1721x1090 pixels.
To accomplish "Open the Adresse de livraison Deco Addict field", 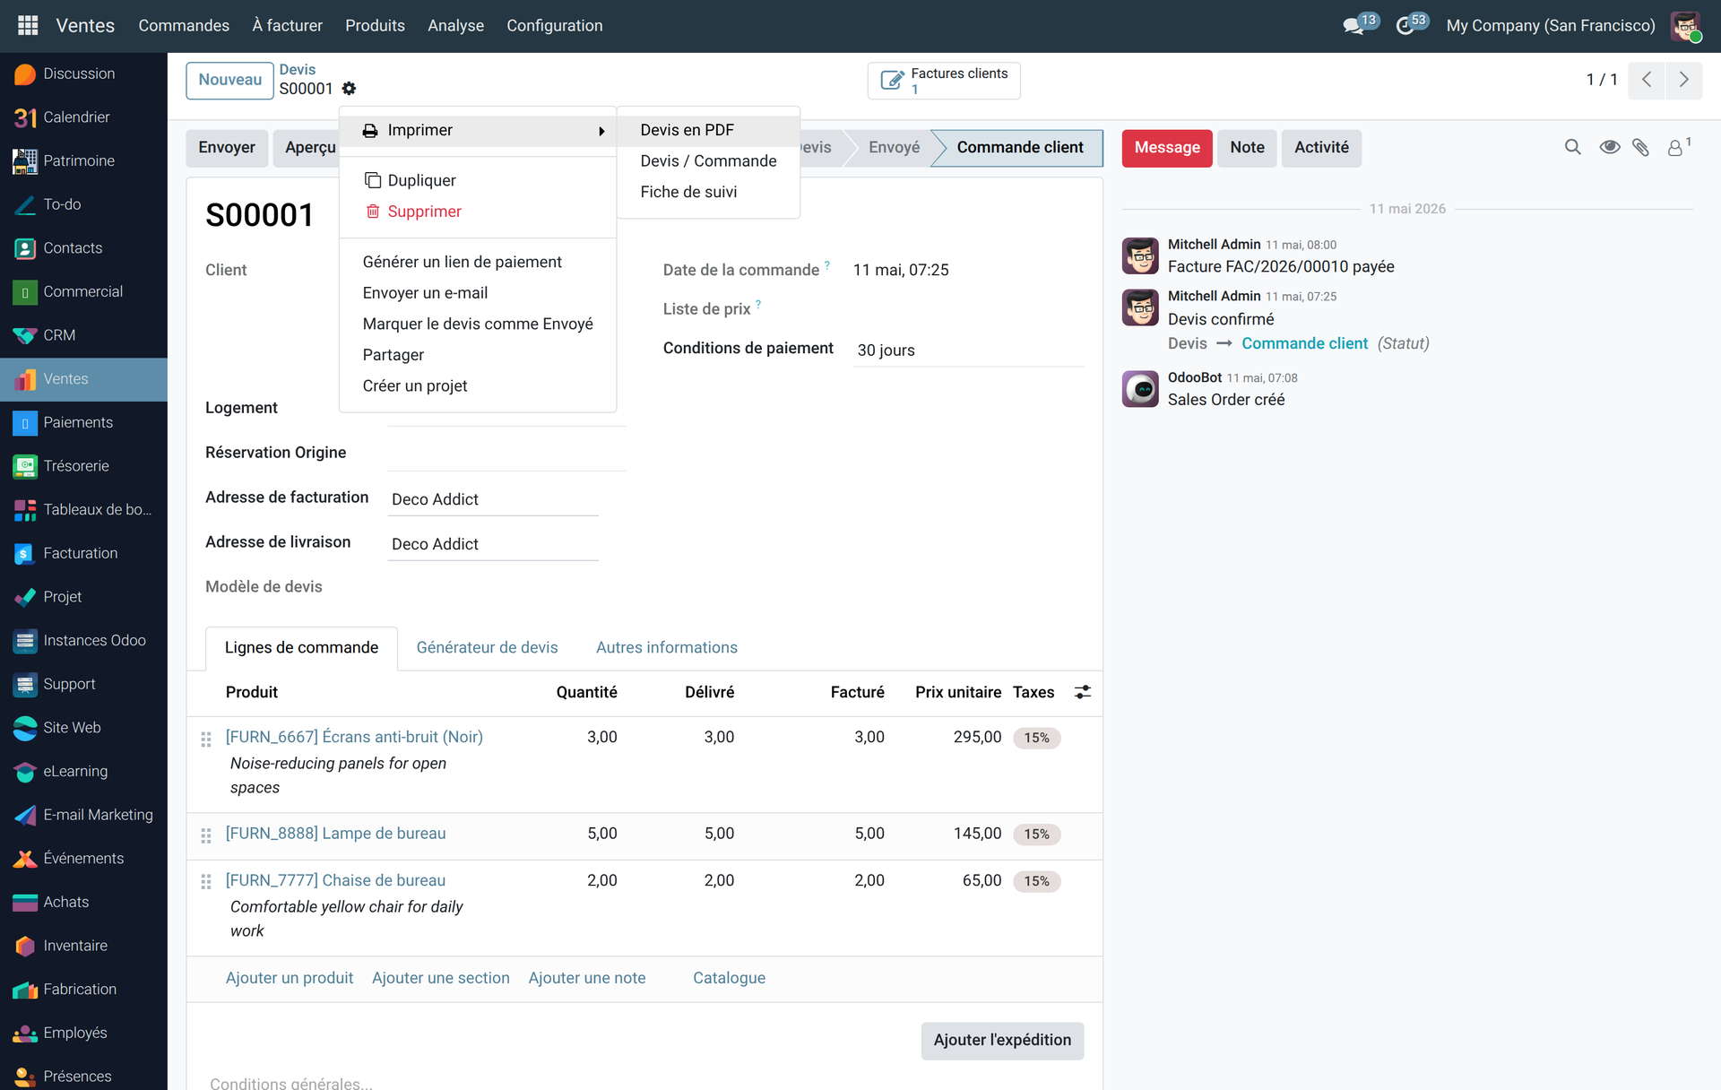I will point(493,544).
